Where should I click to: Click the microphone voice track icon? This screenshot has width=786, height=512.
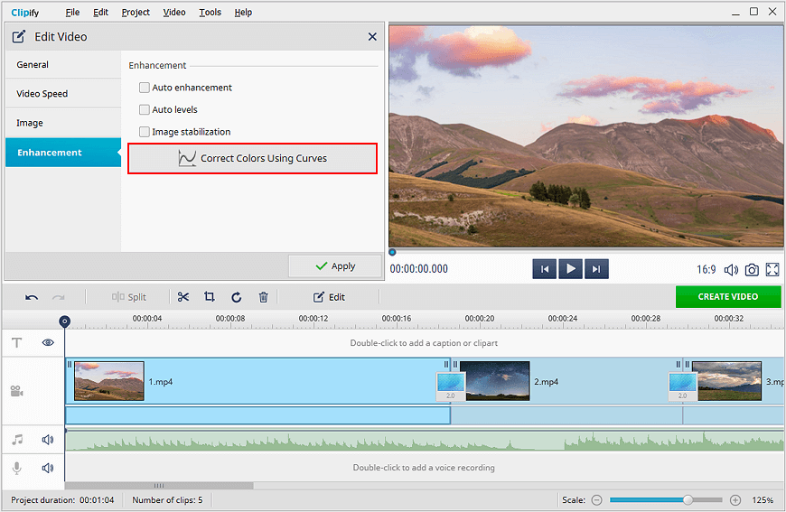pyautogui.click(x=17, y=468)
